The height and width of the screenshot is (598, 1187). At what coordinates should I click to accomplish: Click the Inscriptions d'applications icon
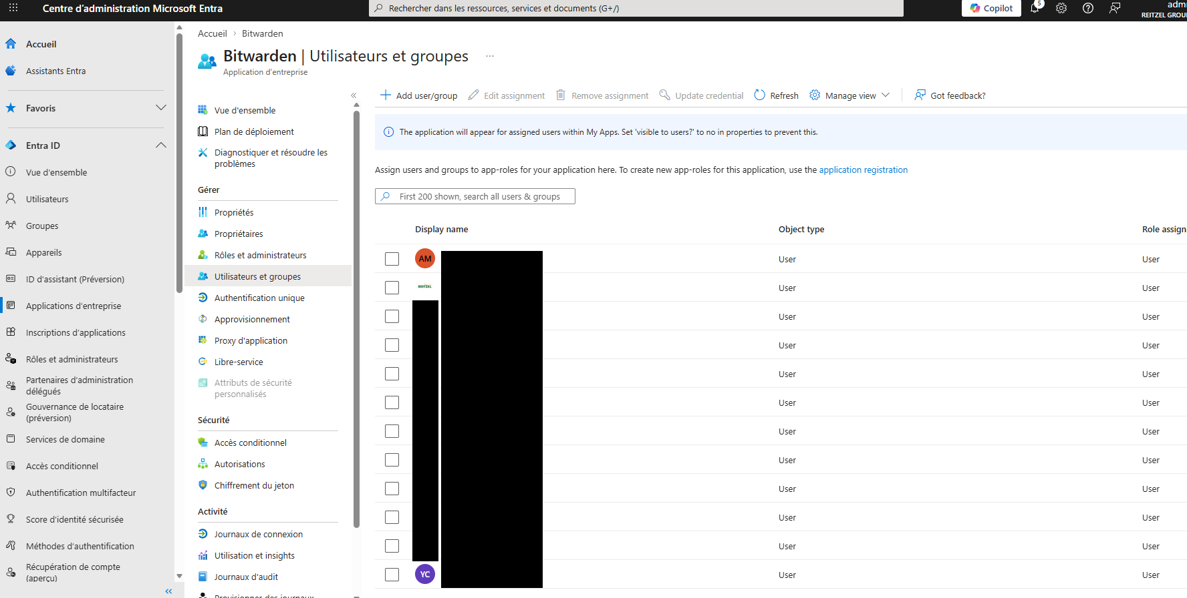(11, 332)
